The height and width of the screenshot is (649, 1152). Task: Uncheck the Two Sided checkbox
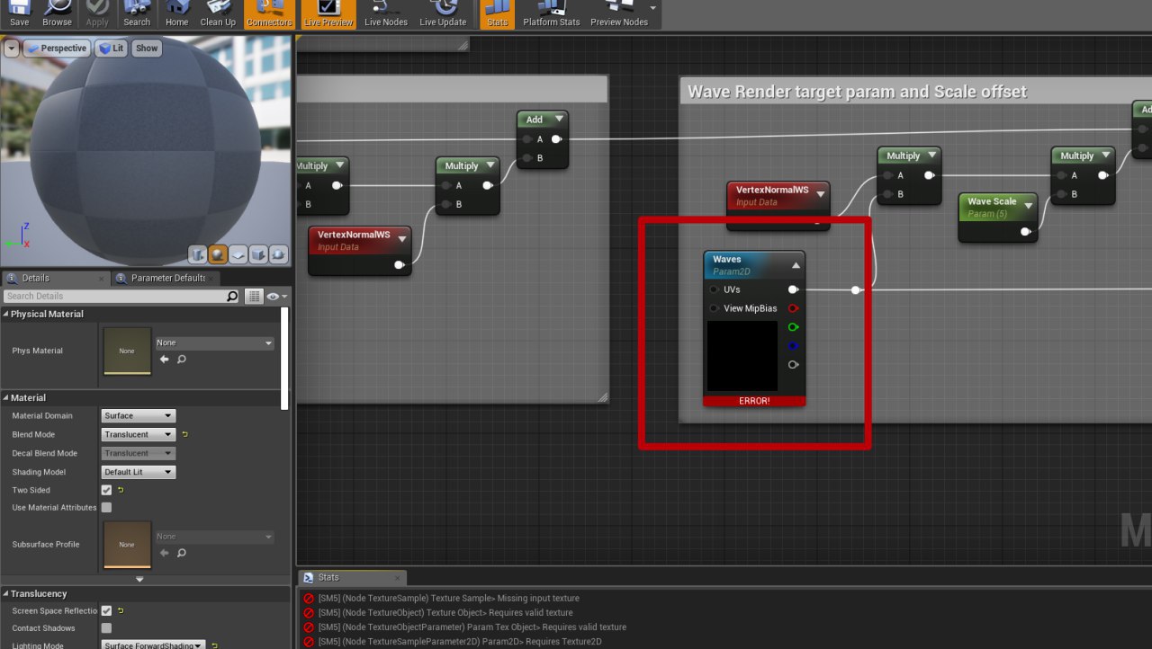[106, 490]
